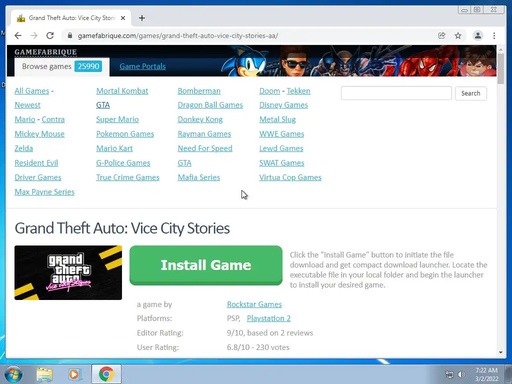Click the GameFabrique logo
The image size is (512, 384).
tap(45, 52)
